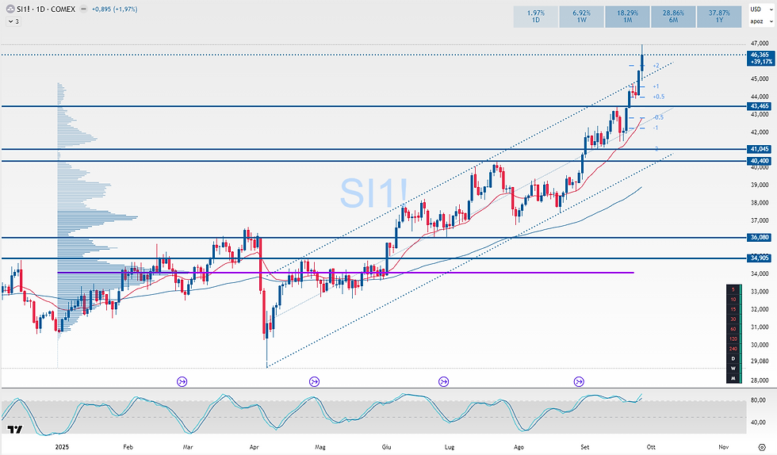Click the 34,905 horizontal level price label
The width and height of the screenshot is (777, 455).
(760, 258)
